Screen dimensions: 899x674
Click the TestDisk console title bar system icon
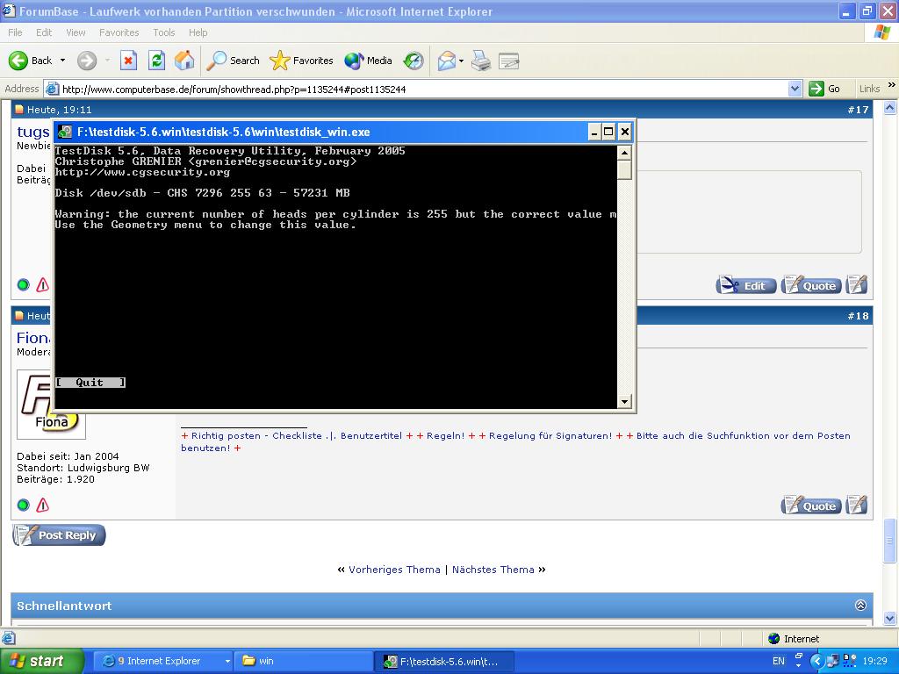[65, 132]
